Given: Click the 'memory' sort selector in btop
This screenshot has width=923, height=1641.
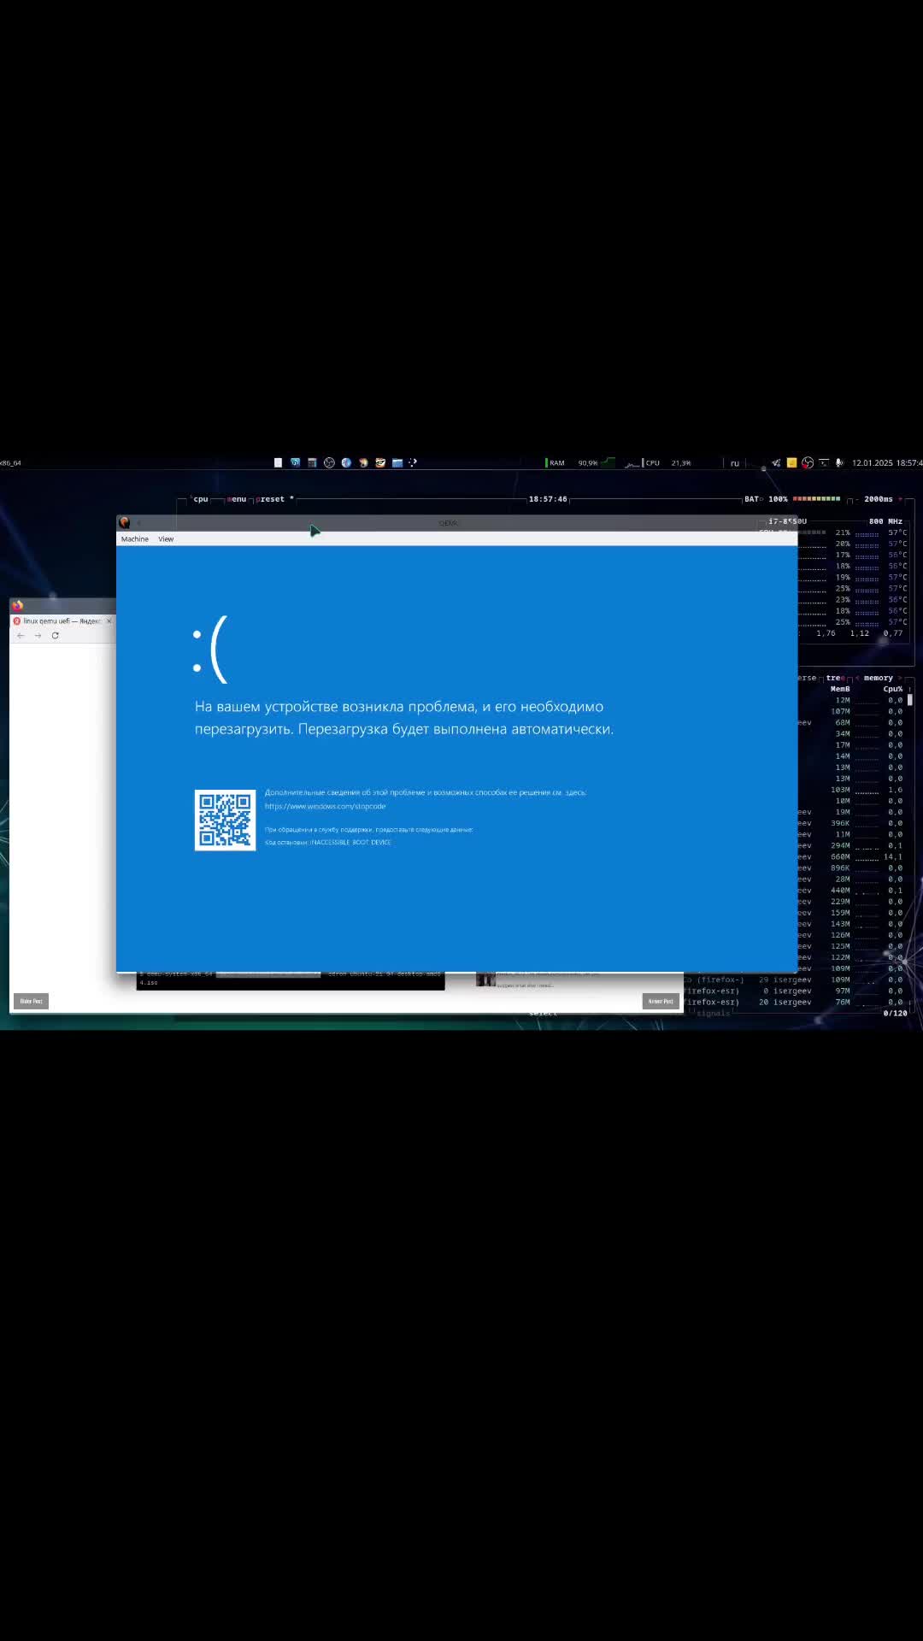Looking at the screenshot, I should 878,678.
